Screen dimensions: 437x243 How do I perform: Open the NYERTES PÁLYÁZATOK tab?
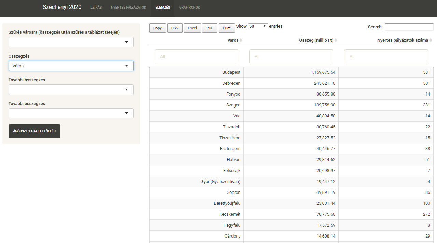pyautogui.click(x=128, y=8)
